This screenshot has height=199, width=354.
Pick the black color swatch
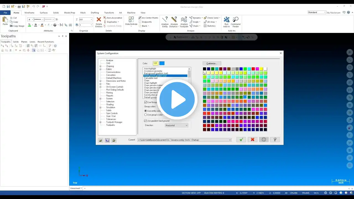204,69
